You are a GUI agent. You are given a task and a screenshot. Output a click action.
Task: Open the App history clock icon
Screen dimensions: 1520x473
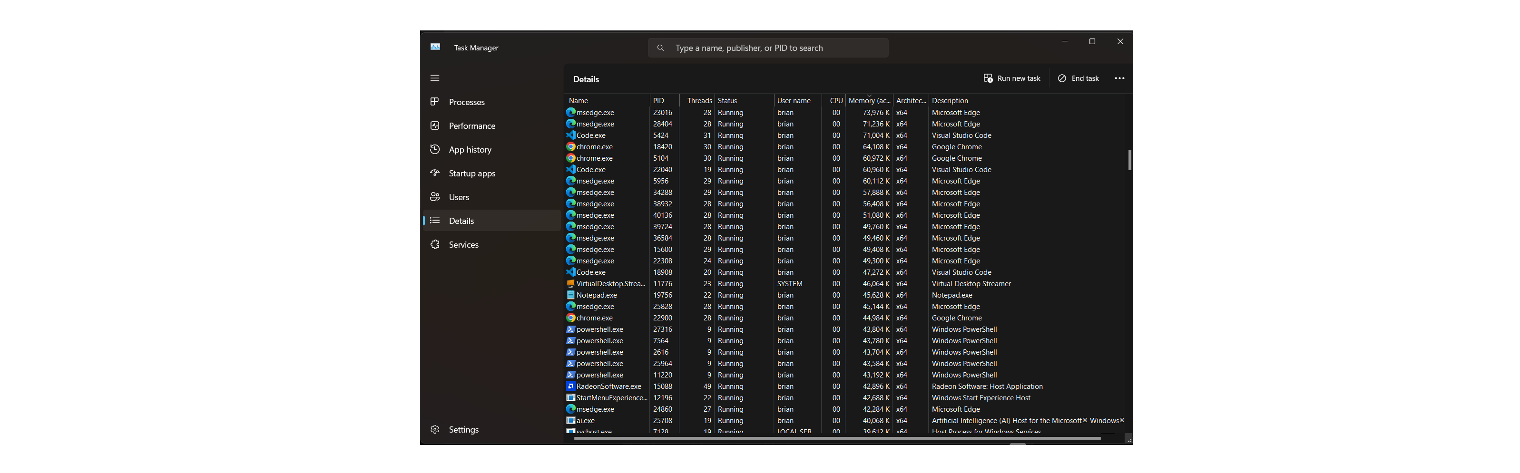click(435, 149)
